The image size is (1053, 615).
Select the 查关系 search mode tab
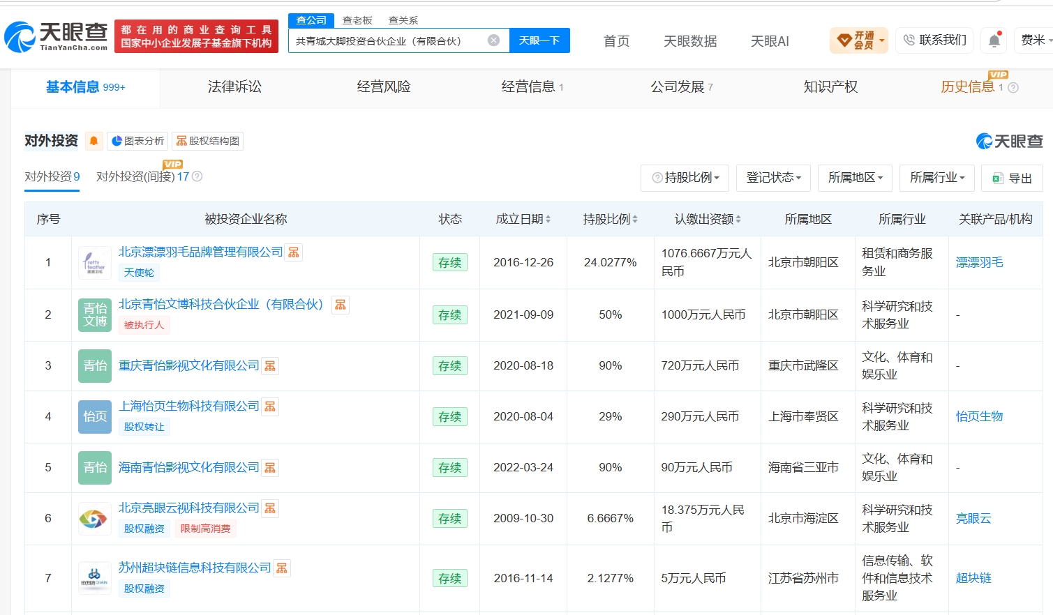[x=403, y=20]
